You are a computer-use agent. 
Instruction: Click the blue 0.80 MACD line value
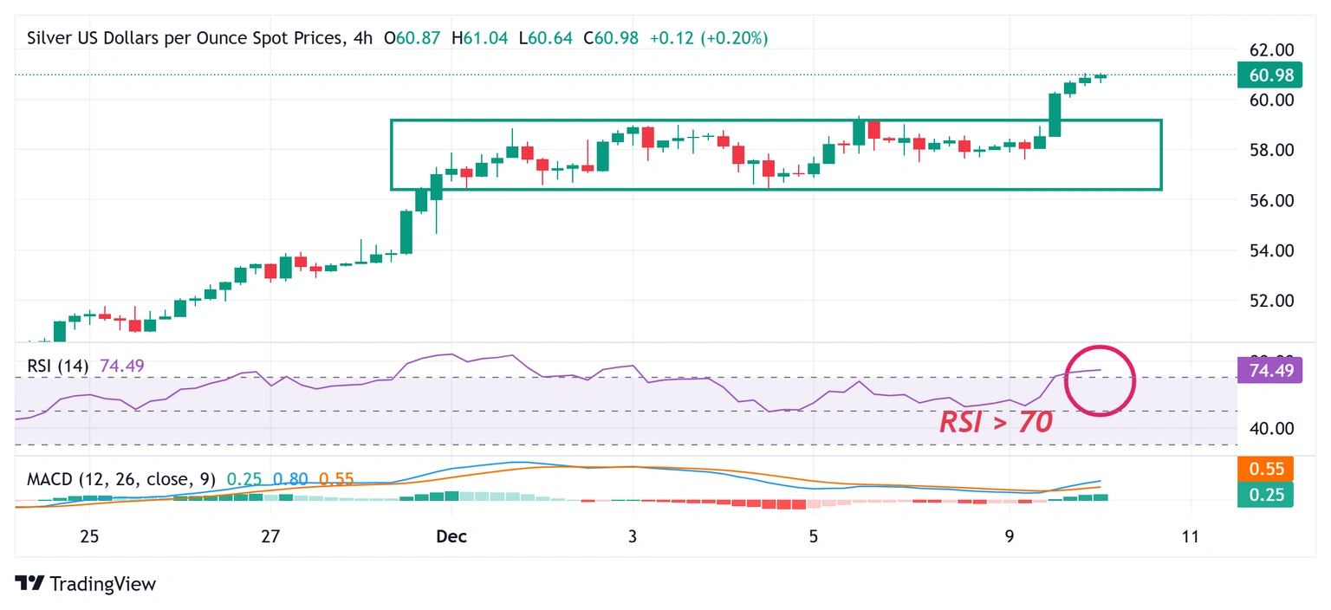[x=290, y=478]
